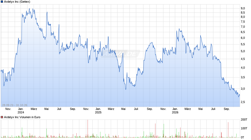The width and height of the screenshot is (251, 140).
Task: Click the '4,0' price axis label
Action: coord(243,68)
